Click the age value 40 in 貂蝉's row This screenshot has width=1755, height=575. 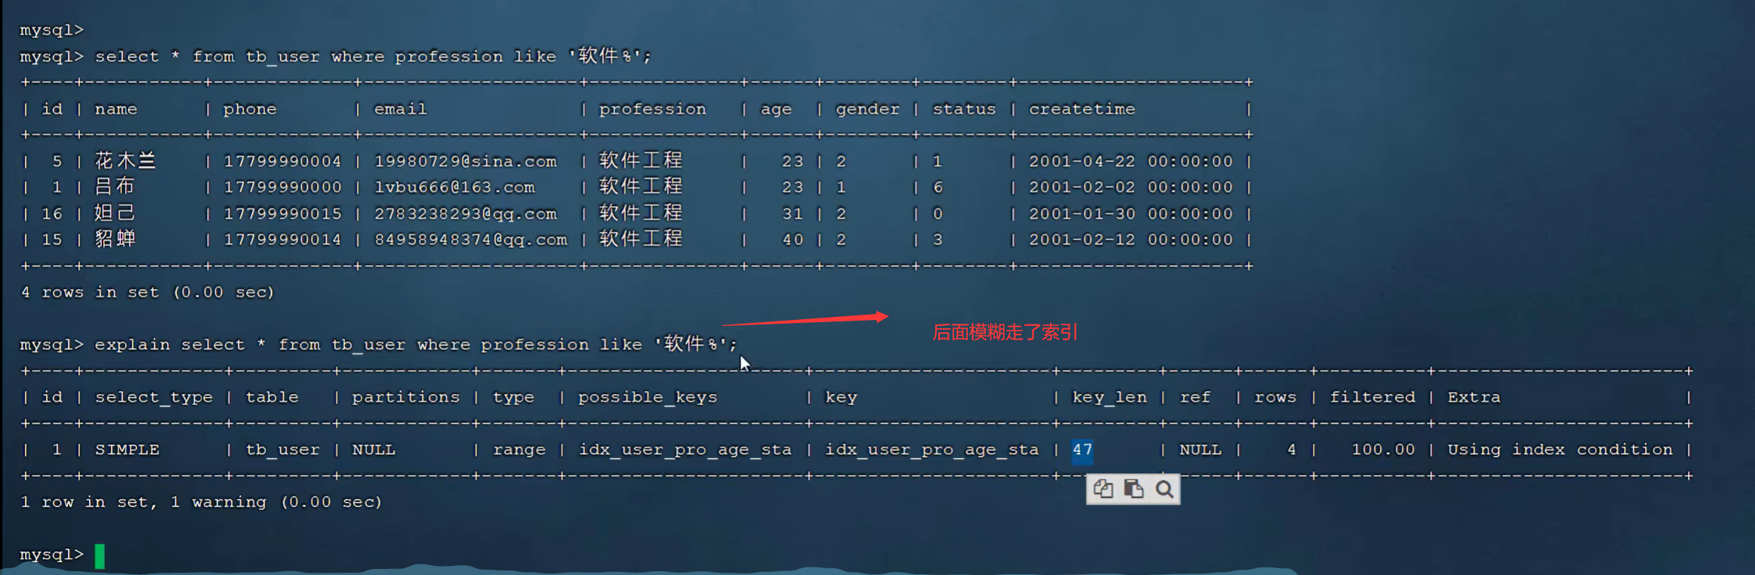(793, 240)
